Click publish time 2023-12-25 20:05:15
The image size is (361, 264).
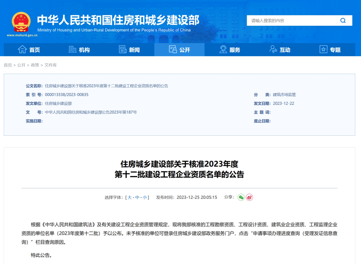pyautogui.click(x=197, y=197)
